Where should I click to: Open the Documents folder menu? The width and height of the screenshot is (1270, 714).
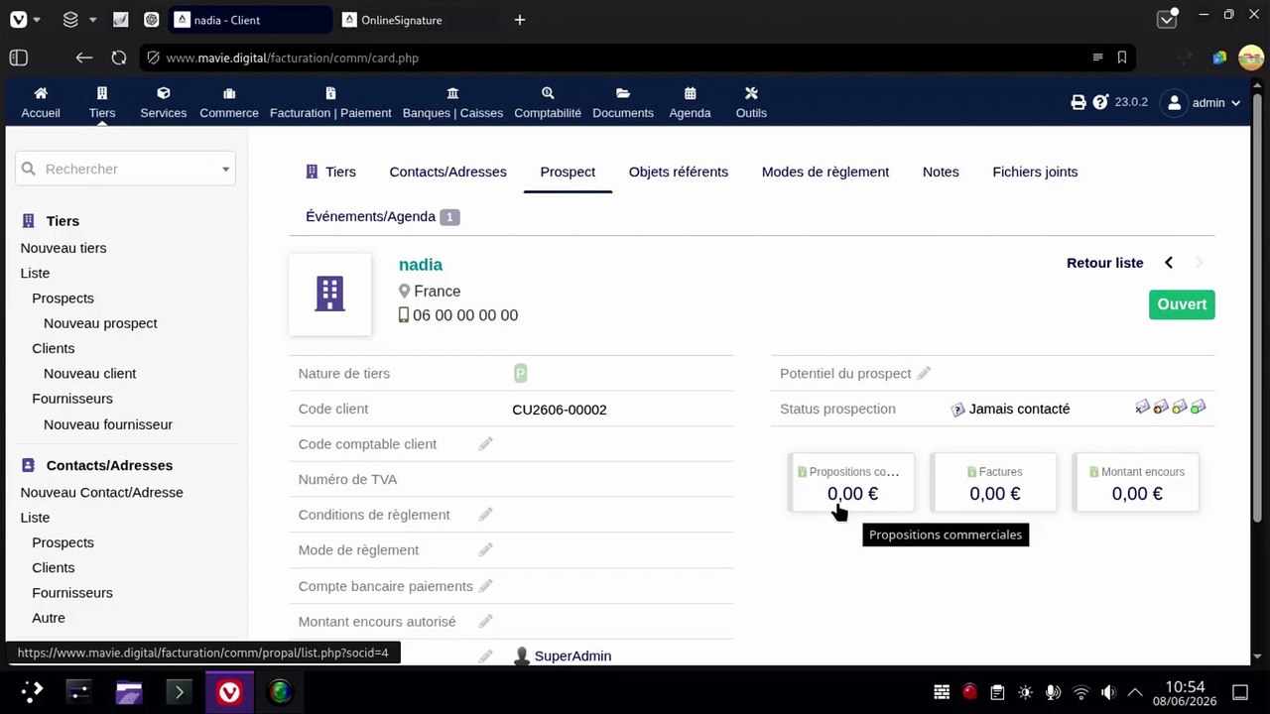click(623, 102)
